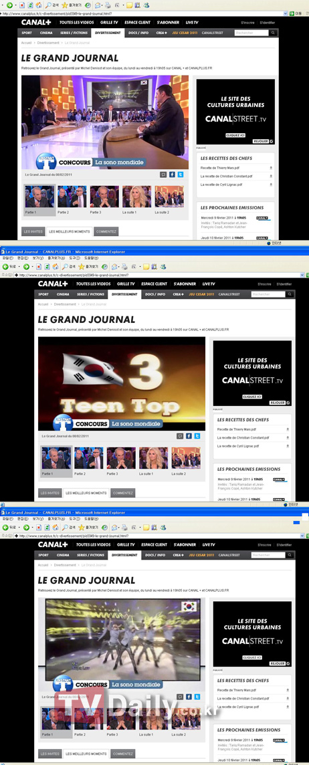Open La recette de Cyril Lignac.pdf, studio-scene window
This screenshot has width=309, height=765.
221,185
